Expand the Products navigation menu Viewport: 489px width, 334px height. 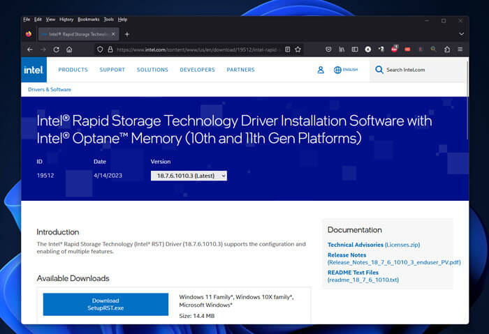(73, 70)
